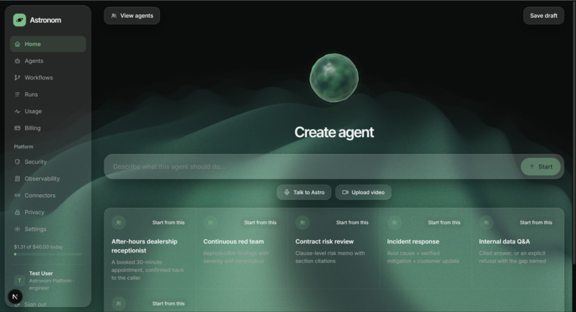Click the Continuous red team card icon

click(211, 223)
